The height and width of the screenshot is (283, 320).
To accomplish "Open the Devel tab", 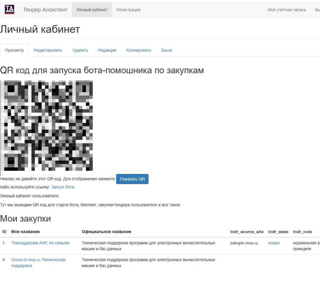I will [x=166, y=50].
